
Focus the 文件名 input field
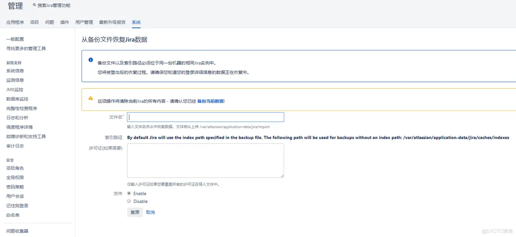click(x=206, y=117)
